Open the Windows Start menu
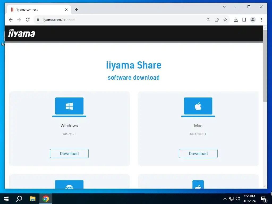This screenshot has width=272, height=204. [x=6, y=199]
